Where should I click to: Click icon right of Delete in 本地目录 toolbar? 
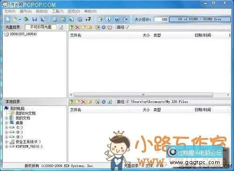[x=89, y=102]
